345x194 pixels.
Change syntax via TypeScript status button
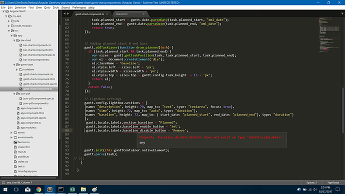(x=333, y=182)
